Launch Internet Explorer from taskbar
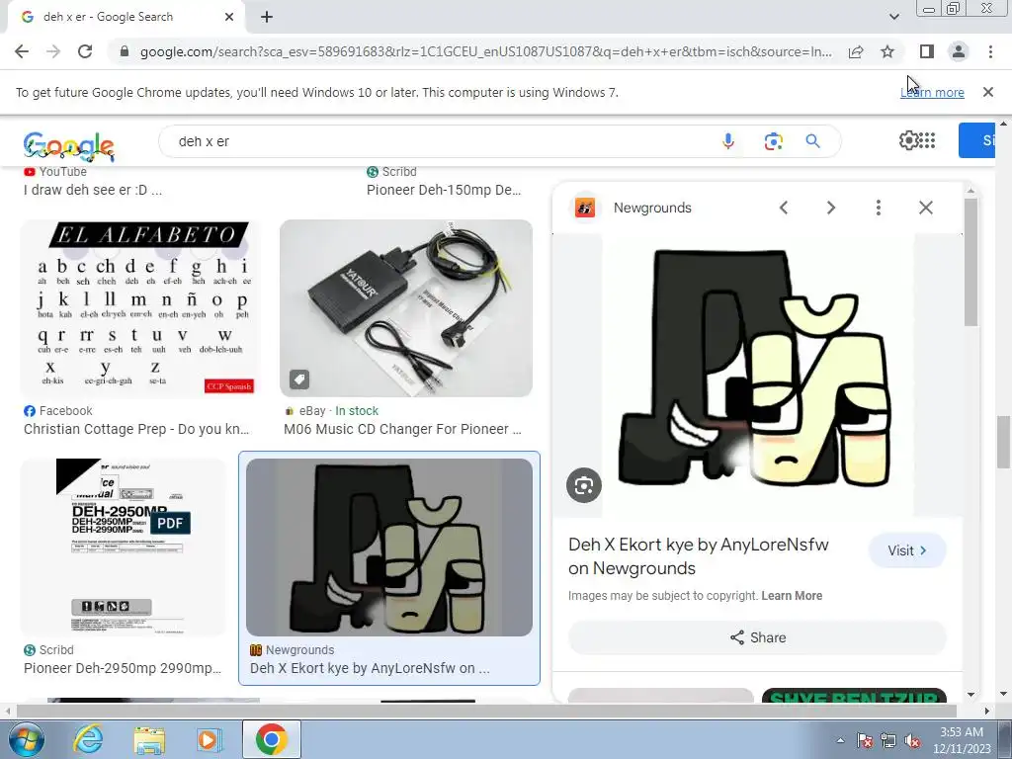The height and width of the screenshot is (759, 1012). [88, 739]
